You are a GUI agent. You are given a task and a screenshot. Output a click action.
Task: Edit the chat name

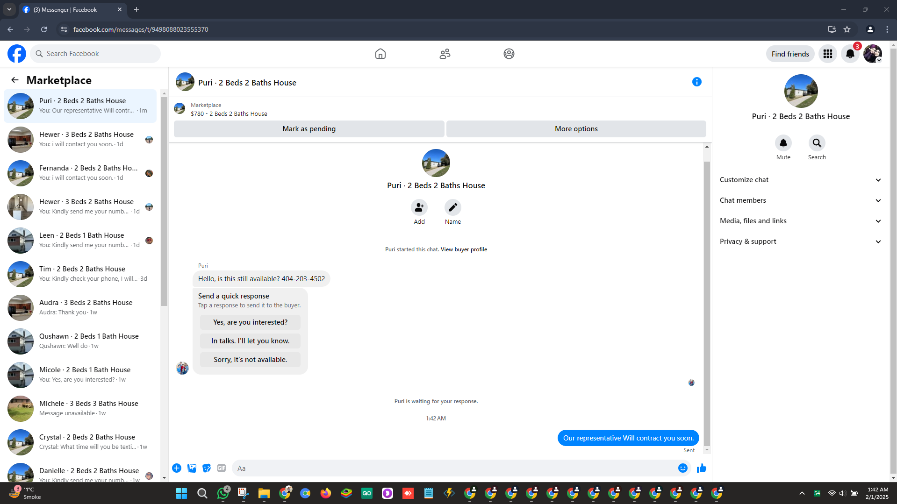pyautogui.click(x=452, y=207)
